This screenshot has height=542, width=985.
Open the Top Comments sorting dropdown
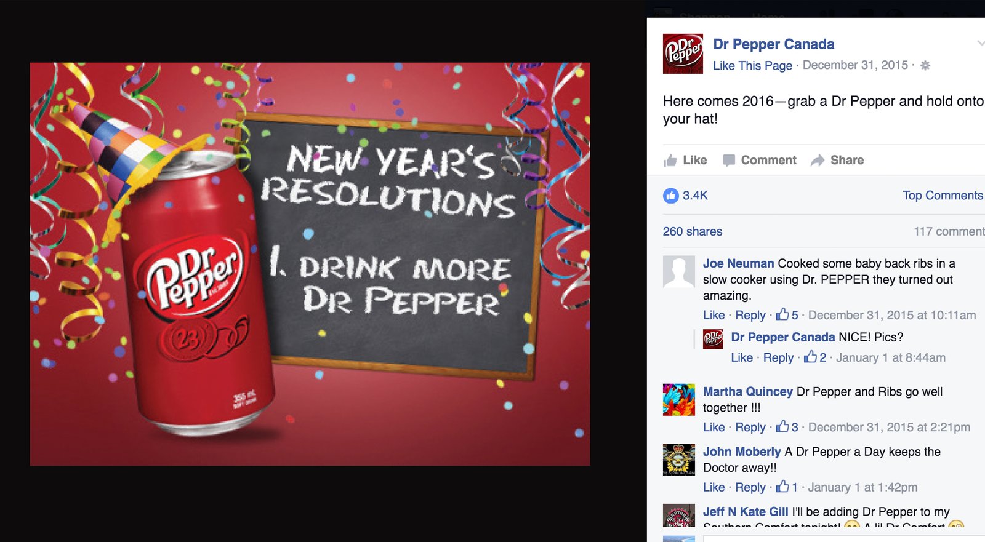943,196
